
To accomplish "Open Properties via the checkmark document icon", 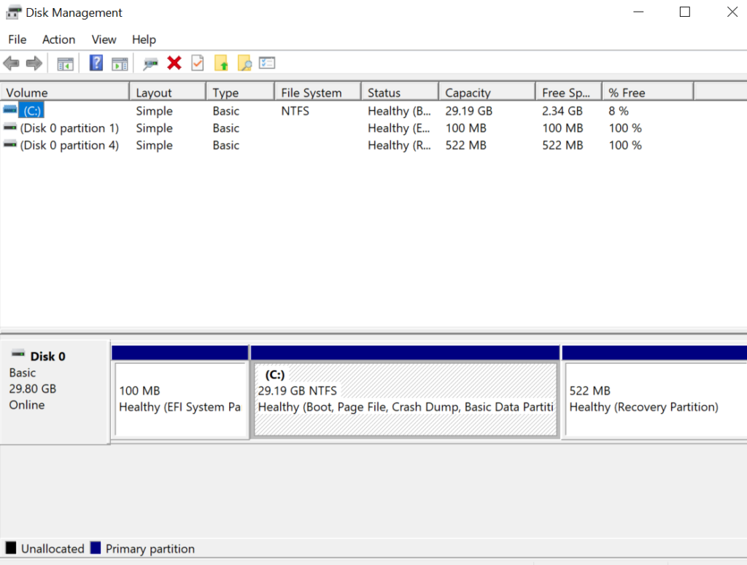I will [197, 63].
